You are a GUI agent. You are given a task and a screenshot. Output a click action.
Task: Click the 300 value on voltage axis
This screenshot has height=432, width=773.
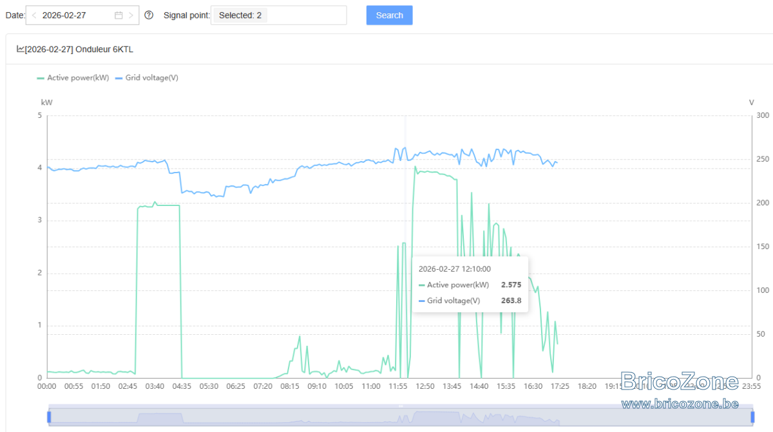763,115
